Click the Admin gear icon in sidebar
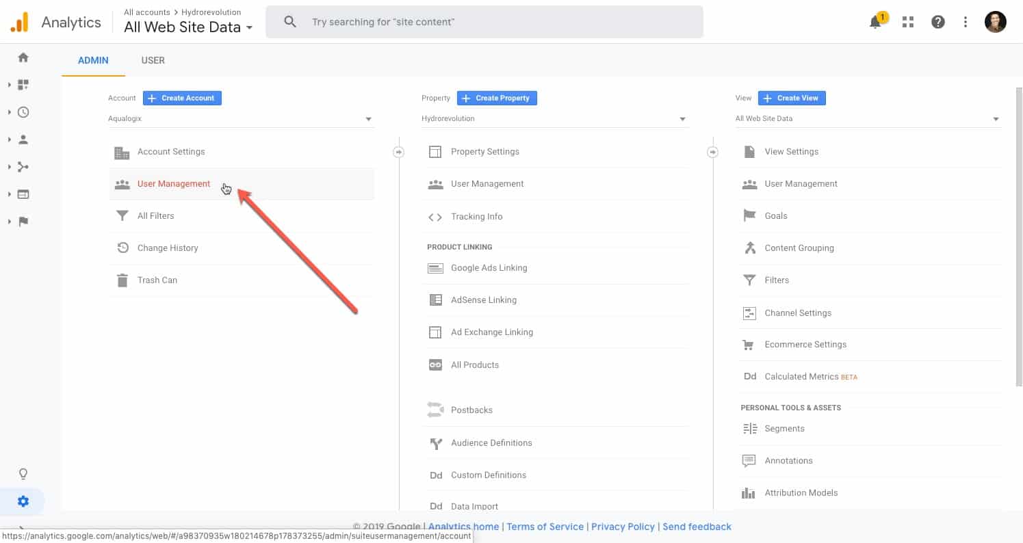Viewport: 1023px width, 543px height. coord(23,501)
